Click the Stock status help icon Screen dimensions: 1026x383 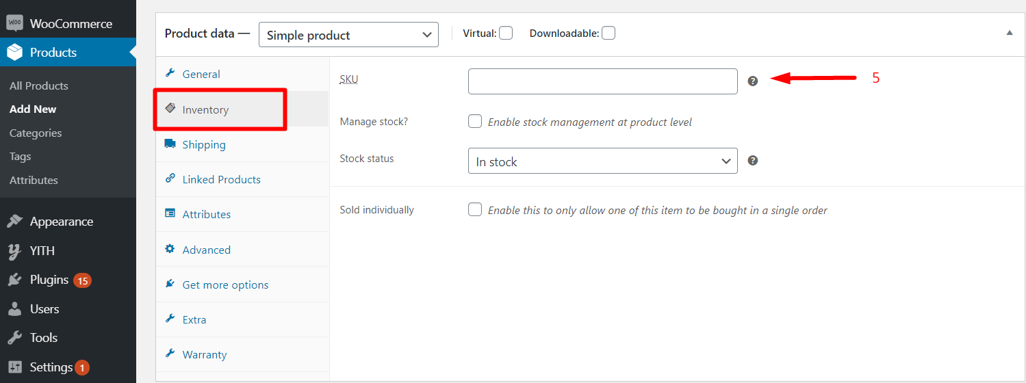tap(753, 161)
